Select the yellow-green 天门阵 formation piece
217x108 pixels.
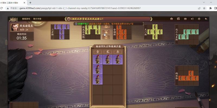pyautogui.click(x=153, y=32)
